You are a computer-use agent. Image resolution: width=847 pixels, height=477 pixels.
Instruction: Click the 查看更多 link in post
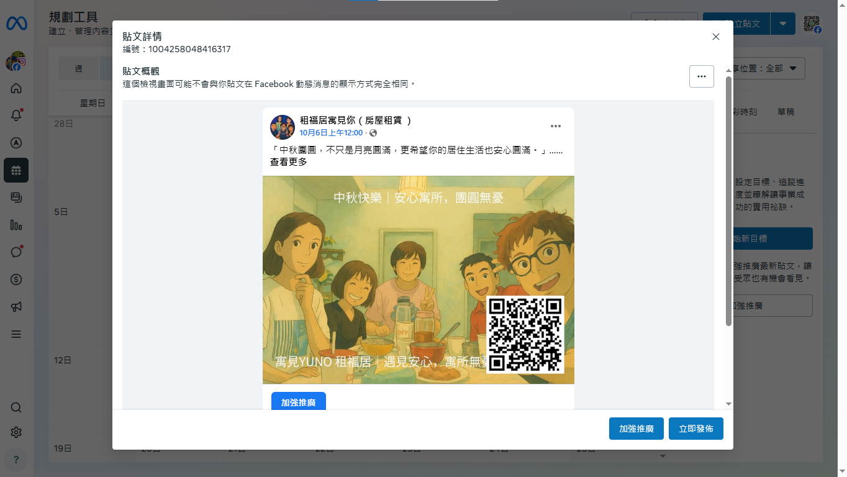tap(288, 162)
